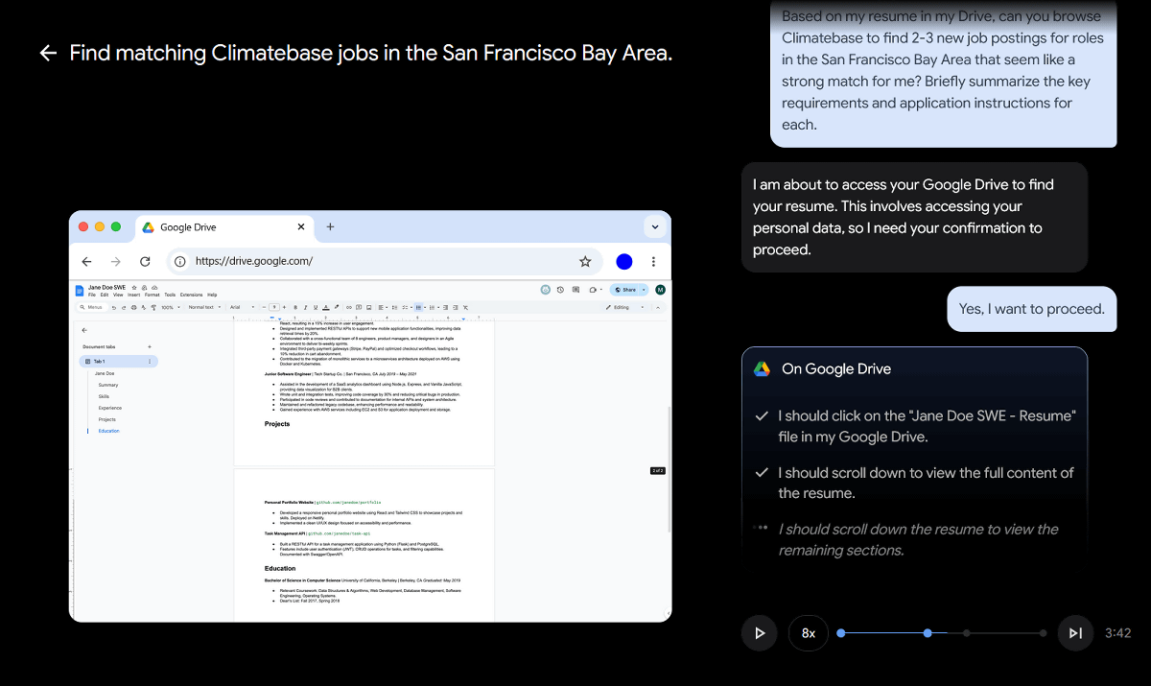Image resolution: width=1151 pixels, height=686 pixels.
Task: Skip to the next replay step
Action: 1075,633
